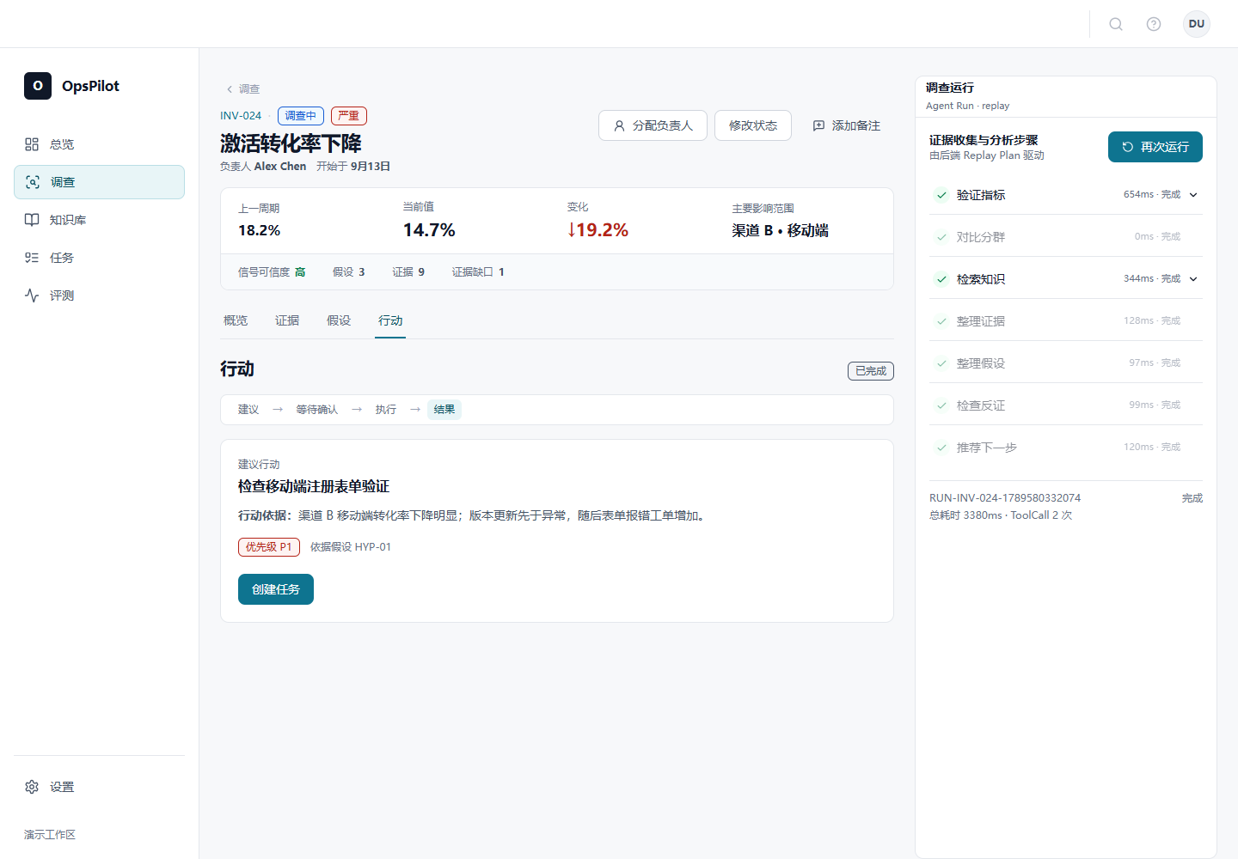Screen dimensions: 1238x859
Task: Expand the 检索知识 step details
Action: (x=1193, y=279)
